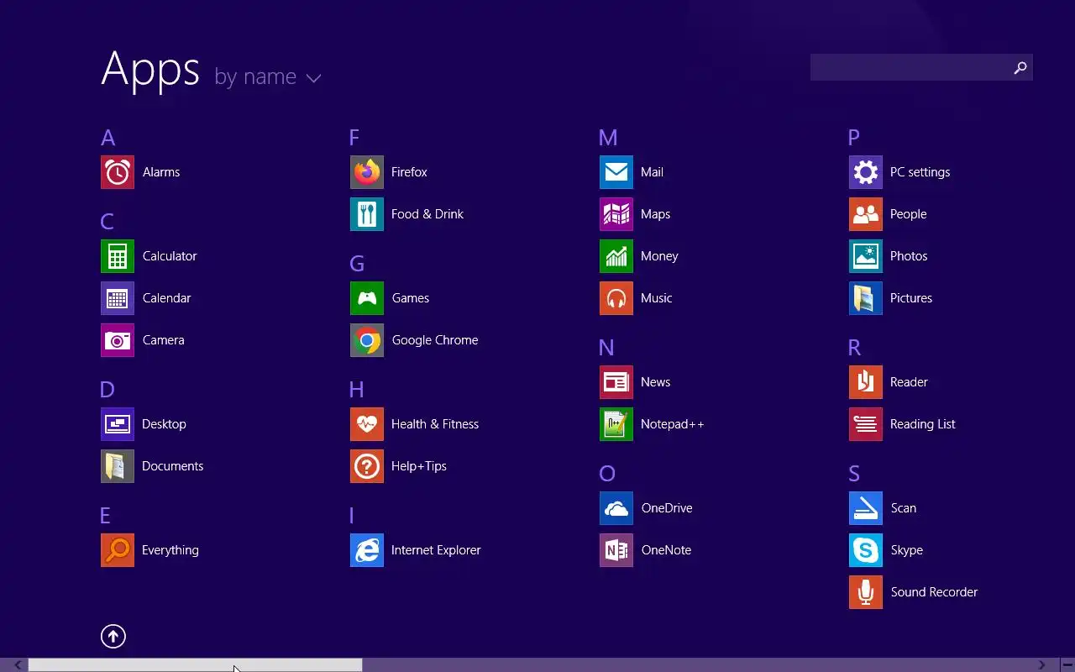This screenshot has width=1075, height=672.
Task: Launch the Firefox icon
Action: (367, 172)
